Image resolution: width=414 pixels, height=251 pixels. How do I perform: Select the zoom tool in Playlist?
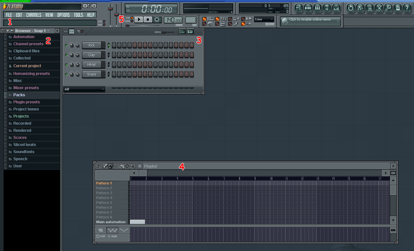[x=132, y=166]
